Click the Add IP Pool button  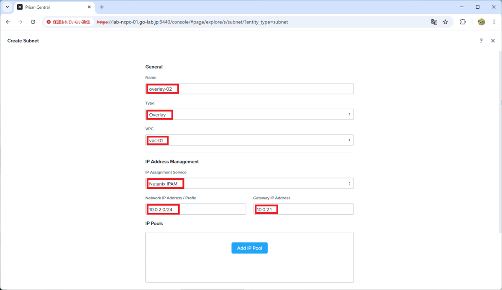coord(249,248)
